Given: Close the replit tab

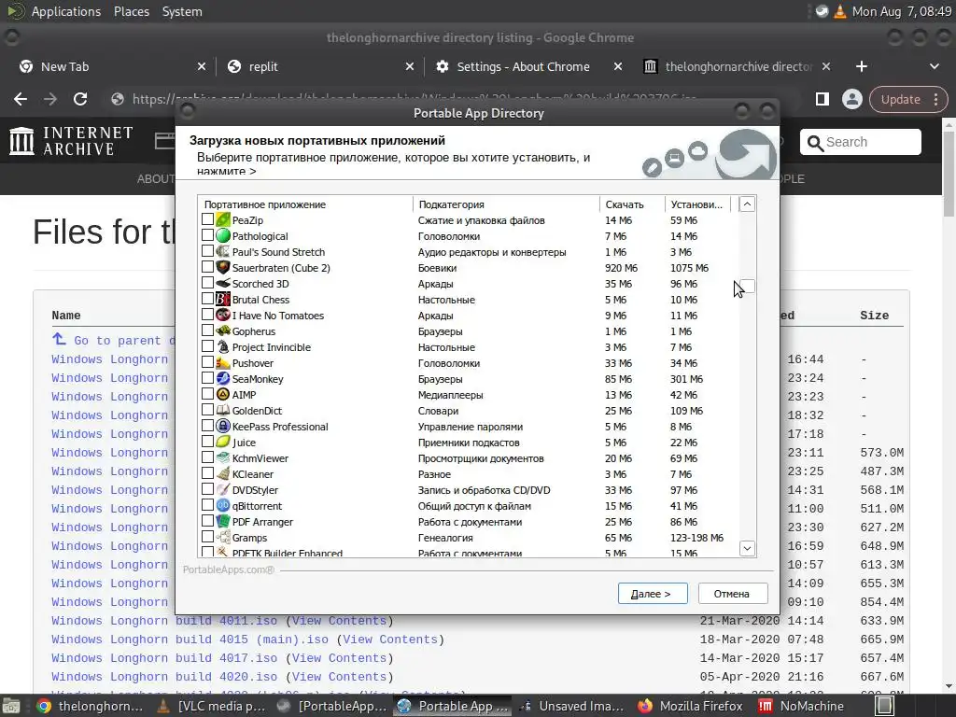Looking at the screenshot, I should pyautogui.click(x=409, y=66).
